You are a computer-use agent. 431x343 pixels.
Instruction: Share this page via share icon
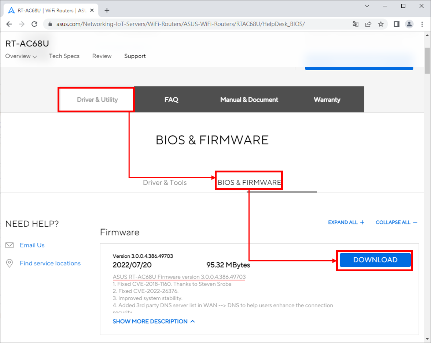coord(368,24)
